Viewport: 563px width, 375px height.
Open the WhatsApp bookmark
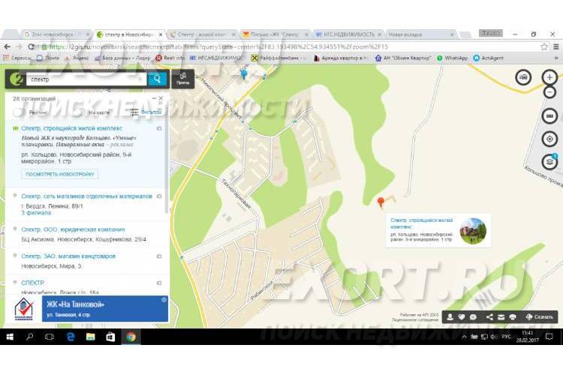click(452, 58)
